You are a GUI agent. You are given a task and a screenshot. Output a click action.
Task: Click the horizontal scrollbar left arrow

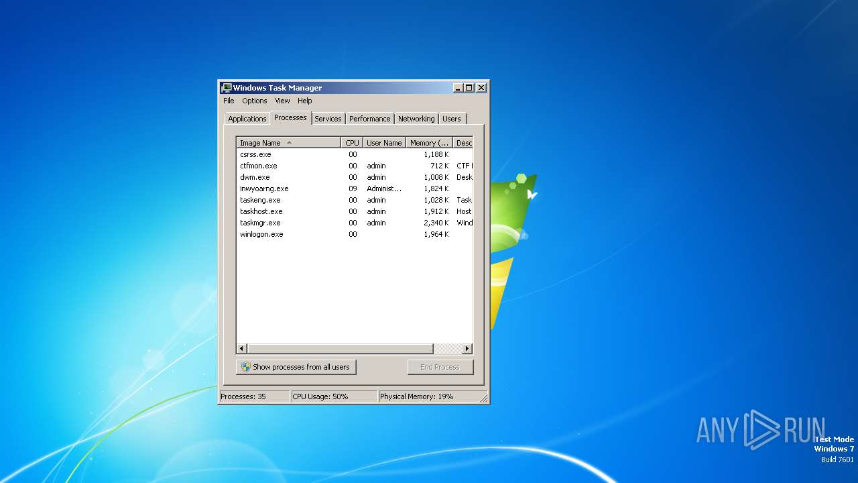[x=242, y=349]
